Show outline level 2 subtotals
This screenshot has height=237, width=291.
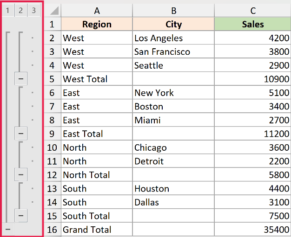tap(20, 10)
